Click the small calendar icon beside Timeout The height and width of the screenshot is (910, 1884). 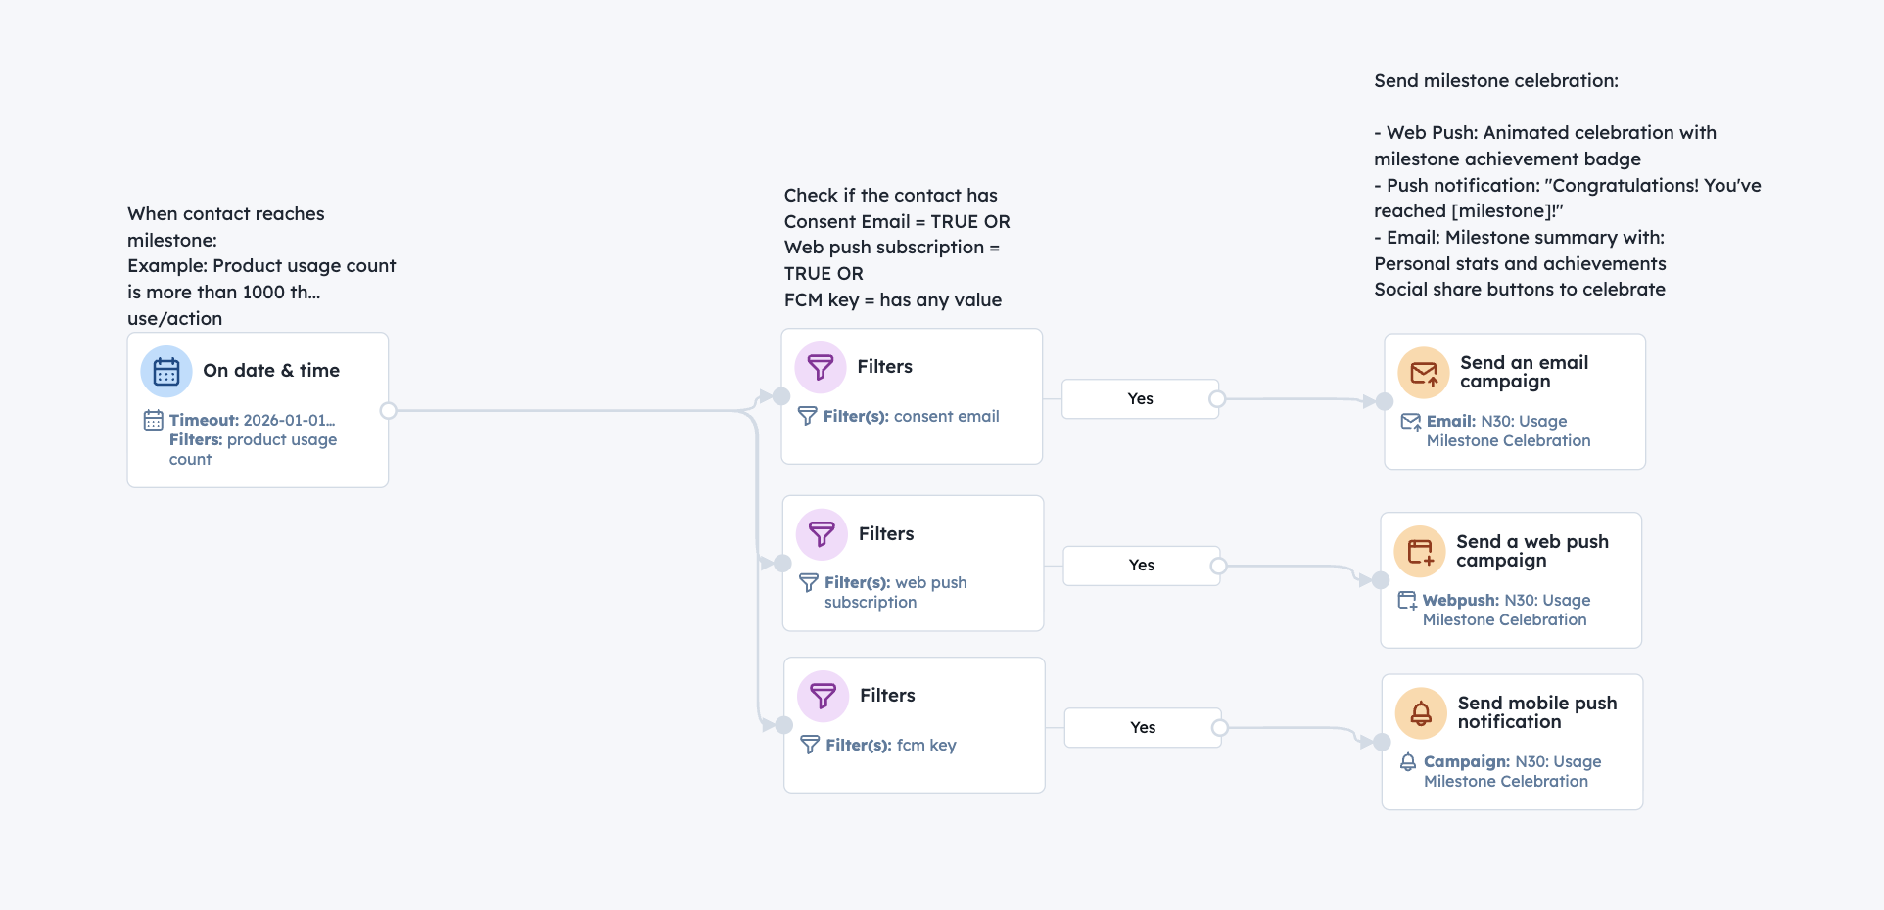click(154, 420)
